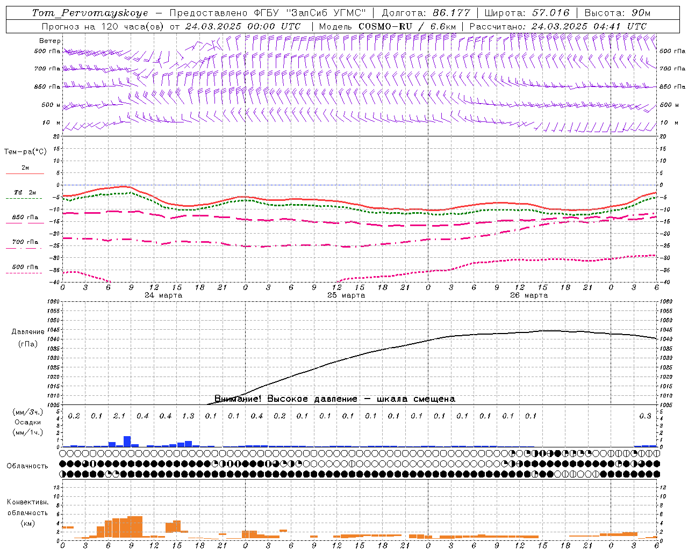Image resolution: width=688 pixels, height=550 pixels.
Task: Click the 'Тем-ра(°C)' temperature panel label
Action: pyautogui.click(x=25, y=152)
